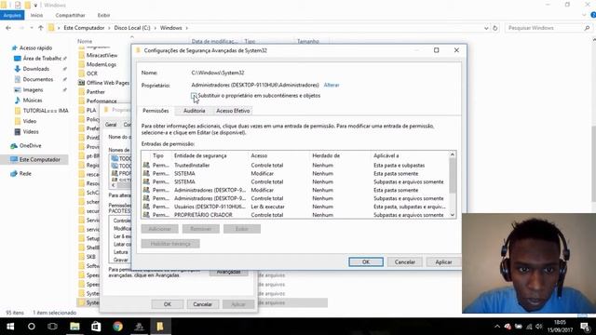Click the Explorer back arrow
The height and width of the screenshot is (335, 596).
[8, 28]
